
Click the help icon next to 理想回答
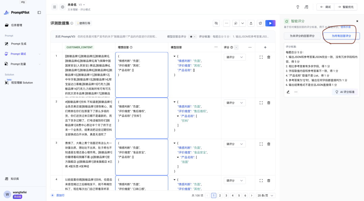[x=131, y=47]
